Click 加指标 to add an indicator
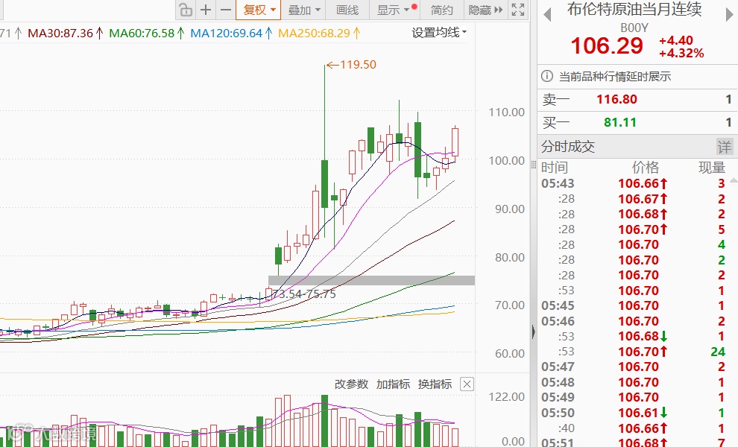The height and width of the screenshot is (447, 738). click(x=393, y=384)
